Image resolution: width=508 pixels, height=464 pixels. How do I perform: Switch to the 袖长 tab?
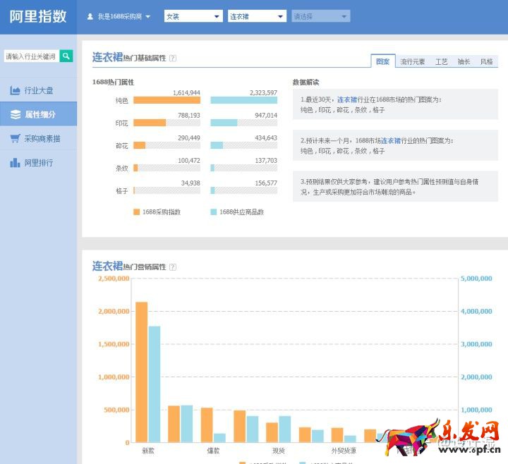pos(464,62)
